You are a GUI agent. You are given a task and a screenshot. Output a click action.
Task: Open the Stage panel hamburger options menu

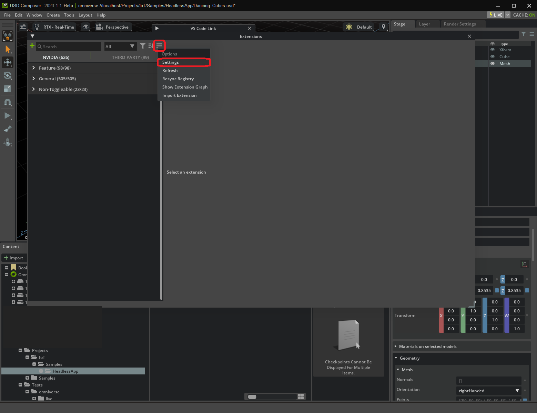click(532, 34)
